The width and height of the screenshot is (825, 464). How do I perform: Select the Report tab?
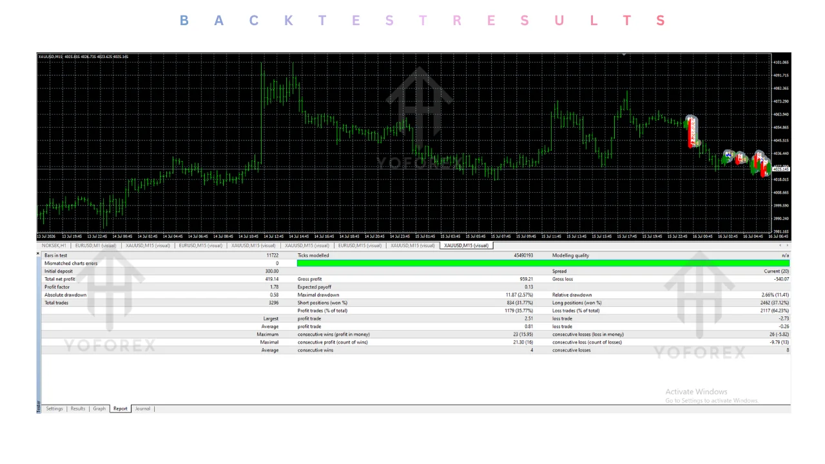pyautogui.click(x=121, y=409)
